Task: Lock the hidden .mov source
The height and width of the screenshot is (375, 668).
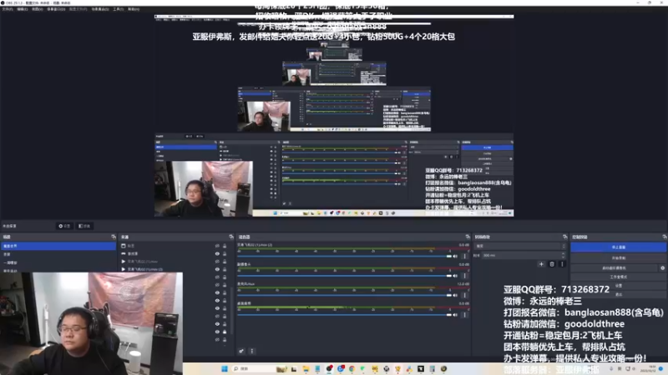Action: 225,262
